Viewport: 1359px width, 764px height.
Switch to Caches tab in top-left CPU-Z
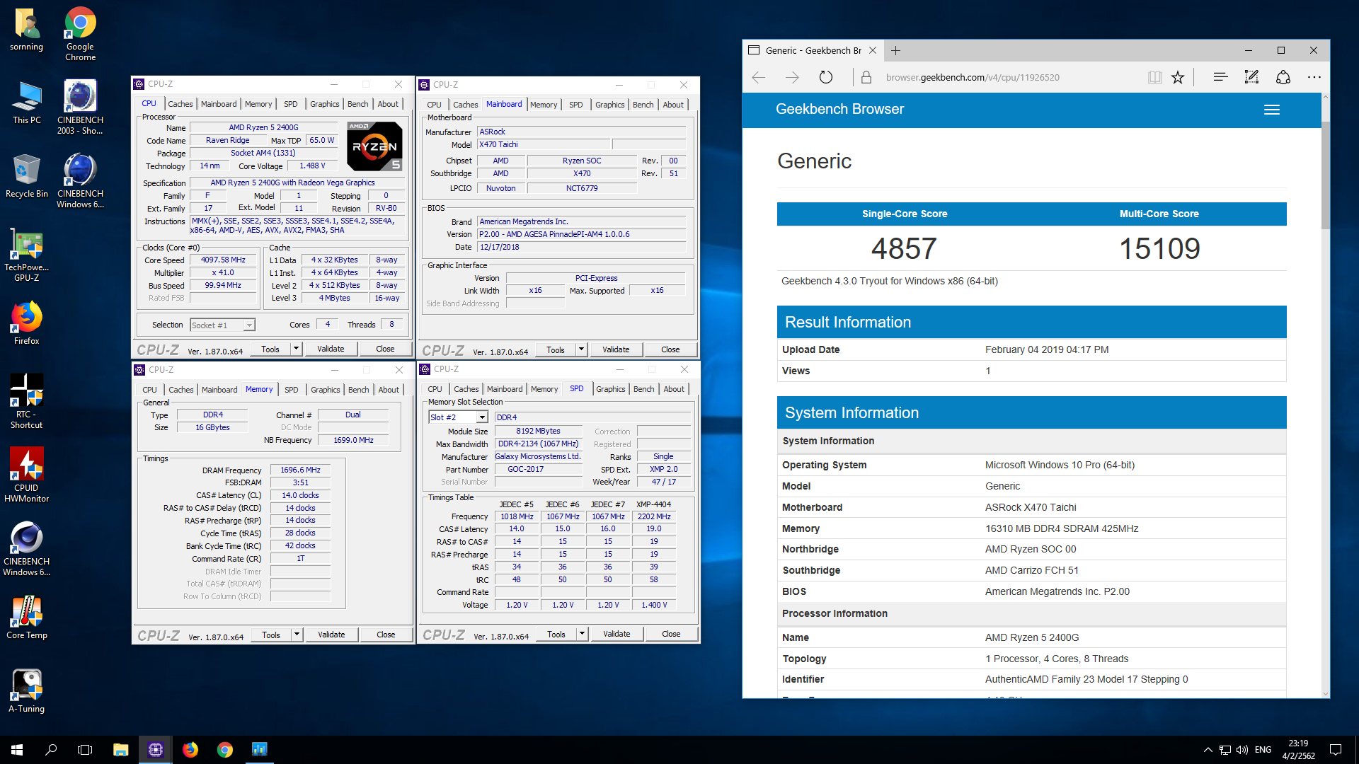(180, 104)
